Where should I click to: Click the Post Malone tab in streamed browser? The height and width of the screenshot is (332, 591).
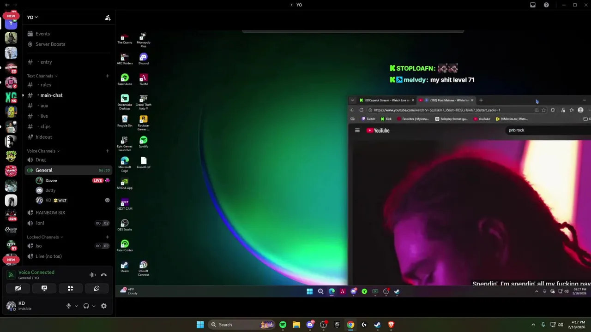[446, 100]
